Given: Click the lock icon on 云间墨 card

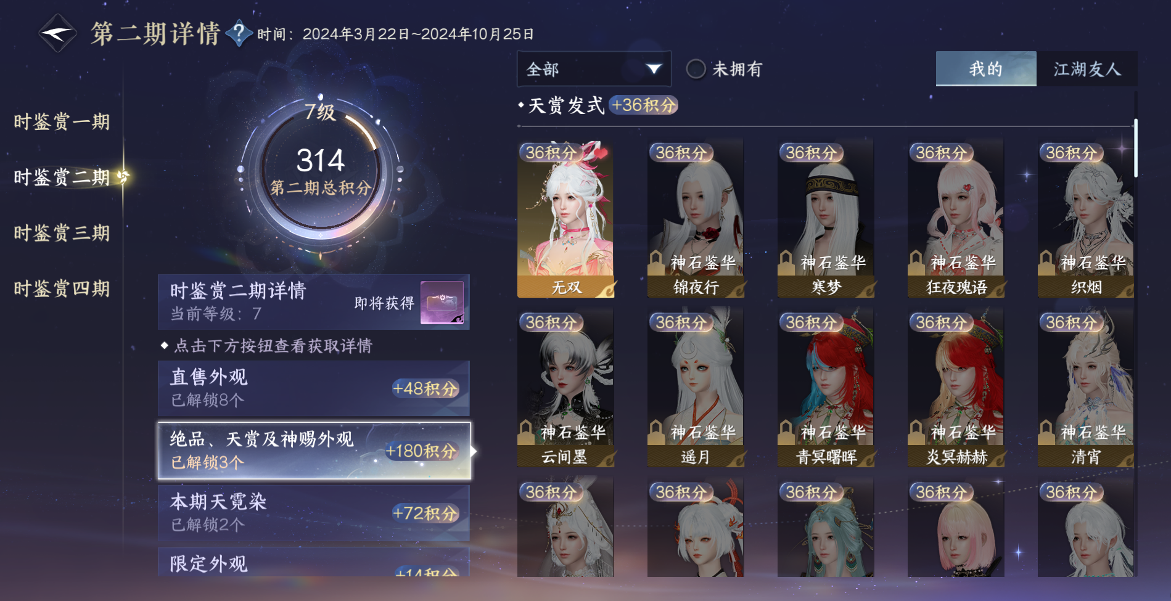Looking at the screenshot, I should tap(526, 431).
